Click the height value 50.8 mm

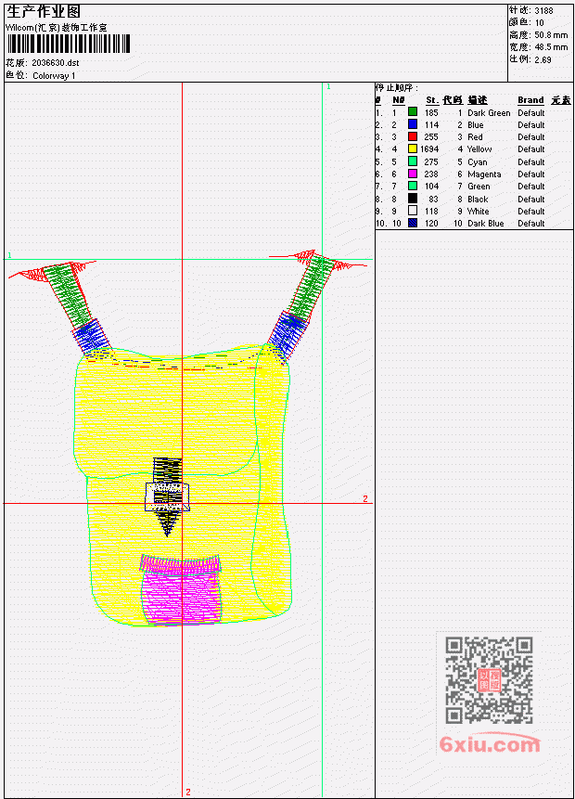(x=551, y=34)
